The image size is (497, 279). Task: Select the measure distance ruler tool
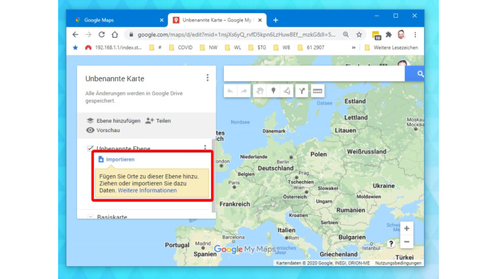318,91
